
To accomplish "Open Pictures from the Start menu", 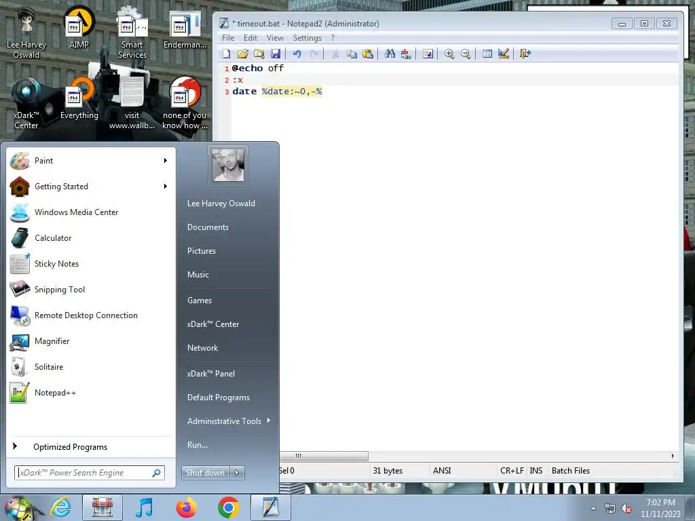I will click(202, 251).
